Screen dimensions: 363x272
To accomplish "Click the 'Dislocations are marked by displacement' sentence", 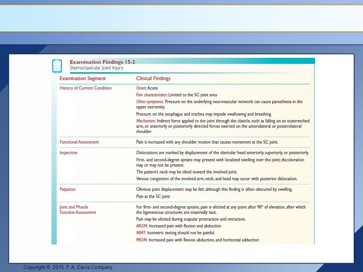I will [x=222, y=153].
